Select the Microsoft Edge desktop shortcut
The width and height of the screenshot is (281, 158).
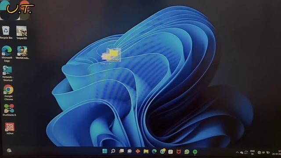(x=7, y=54)
